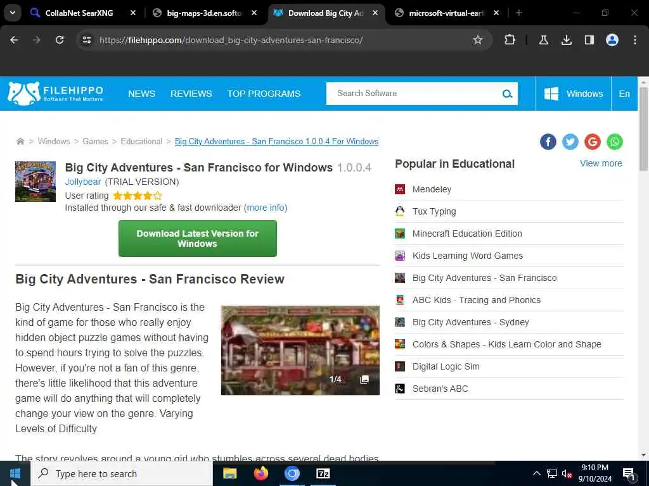Open the Windows breadcrumb link
Viewport: 649px width, 486px height.
point(54,141)
